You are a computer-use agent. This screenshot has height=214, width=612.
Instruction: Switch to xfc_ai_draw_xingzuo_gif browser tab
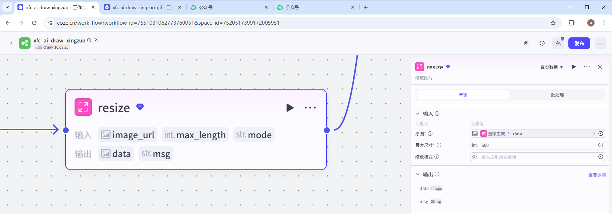tap(142, 7)
